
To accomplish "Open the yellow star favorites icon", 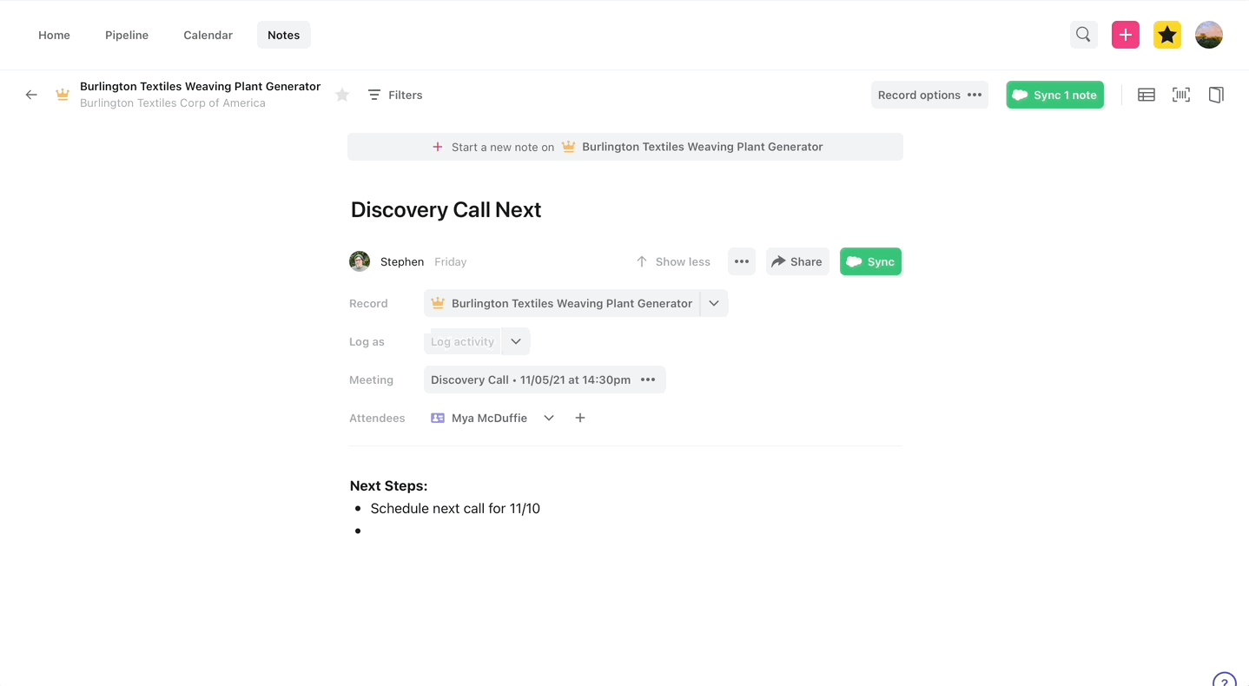I will (x=1167, y=35).
